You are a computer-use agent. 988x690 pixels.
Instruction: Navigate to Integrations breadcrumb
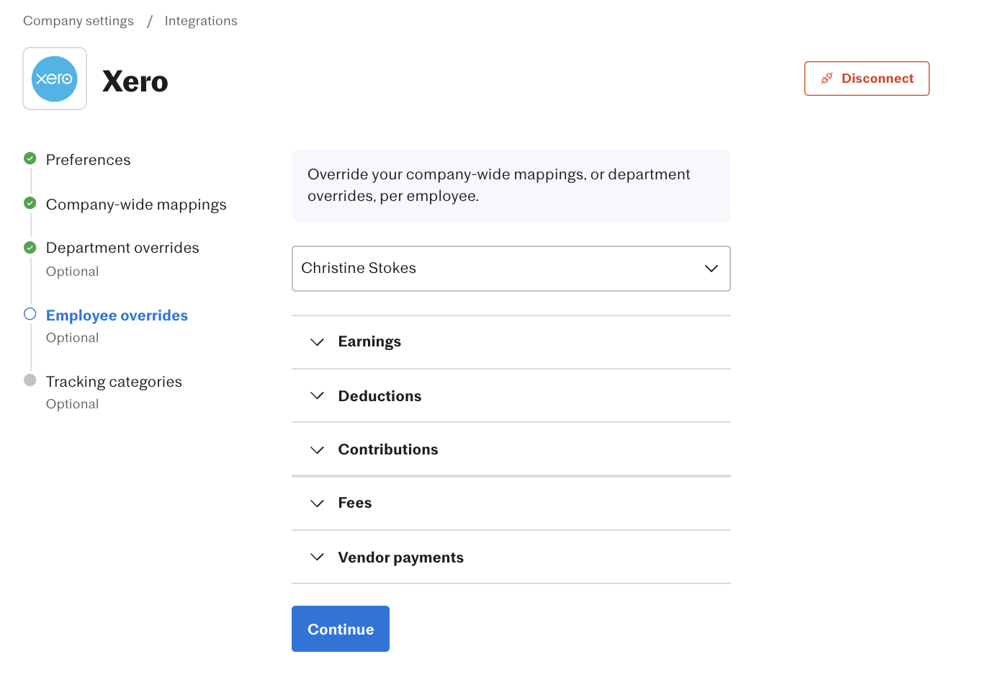[201, 21]
